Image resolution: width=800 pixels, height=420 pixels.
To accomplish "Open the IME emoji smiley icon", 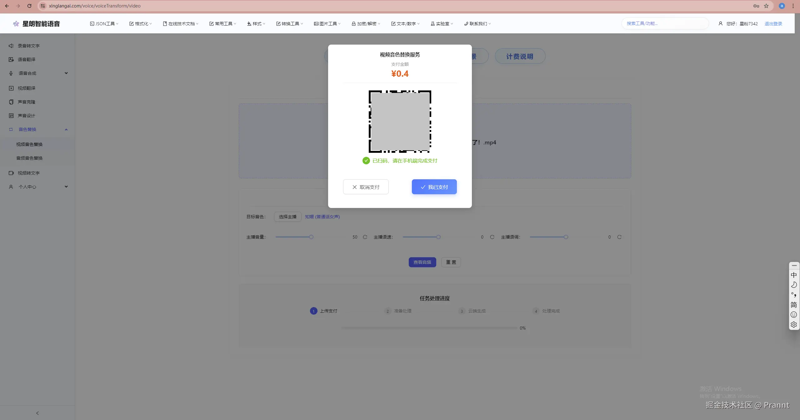I will (794, 315).
